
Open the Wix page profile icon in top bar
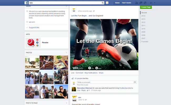click(x=107, y=3)
